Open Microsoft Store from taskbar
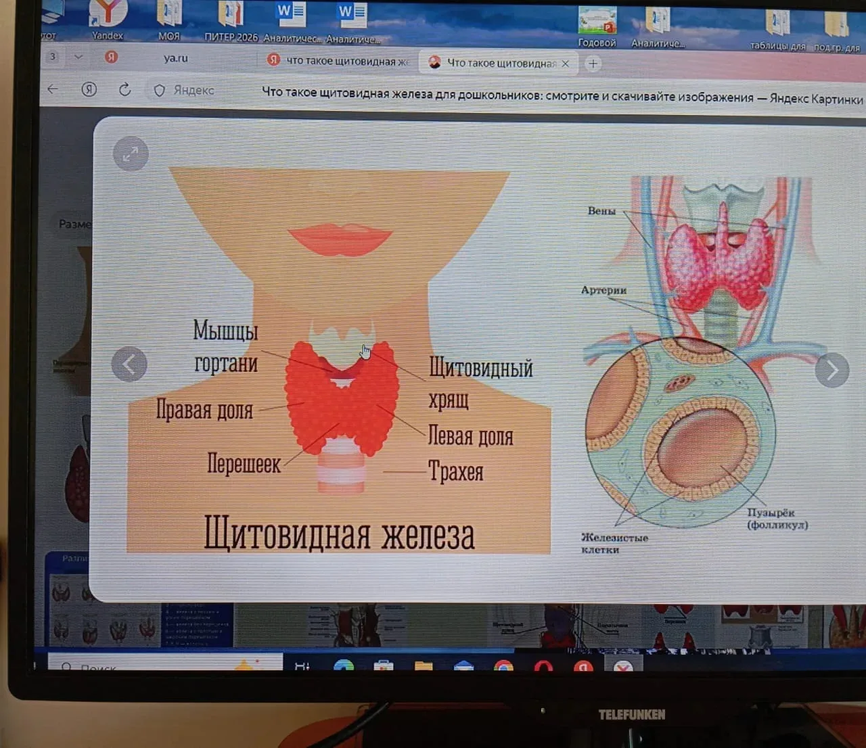Viewport: 866px width, 748px height. pos(384,666)
